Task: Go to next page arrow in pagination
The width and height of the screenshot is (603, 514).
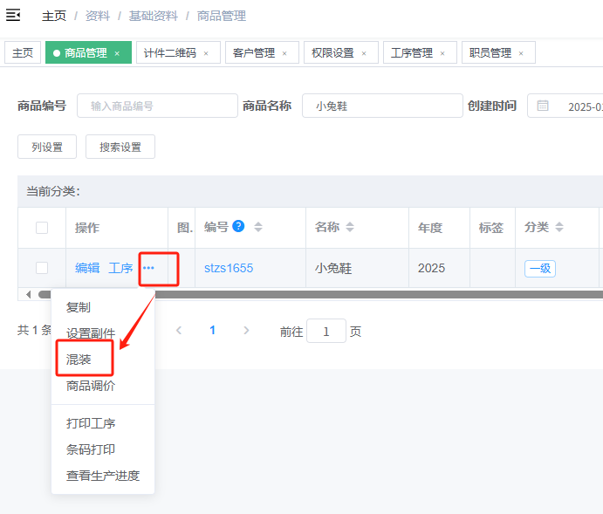Action: pos(246,331)
